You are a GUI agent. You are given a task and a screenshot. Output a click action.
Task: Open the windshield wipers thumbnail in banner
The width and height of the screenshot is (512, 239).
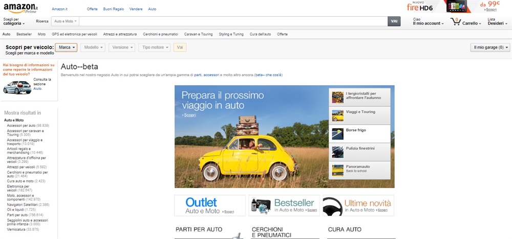337,97
